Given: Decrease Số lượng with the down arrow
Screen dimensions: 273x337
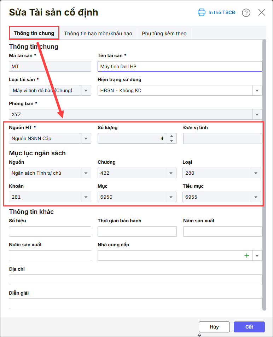Looking at the screenshot, I should [x=171, y=141].
